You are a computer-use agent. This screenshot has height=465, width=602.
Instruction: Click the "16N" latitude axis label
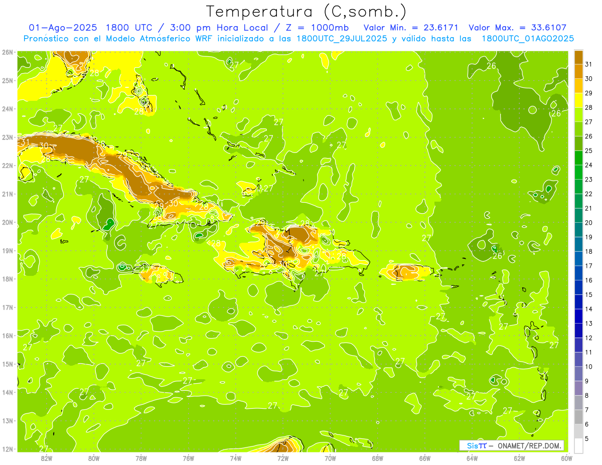pyautogui.click(x=7, y=336)
